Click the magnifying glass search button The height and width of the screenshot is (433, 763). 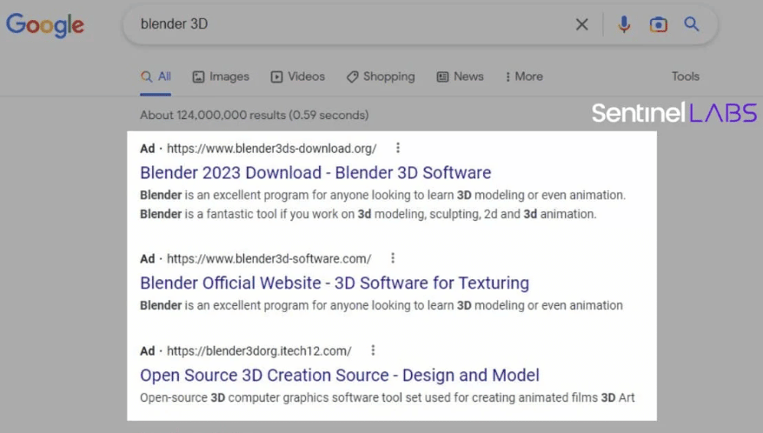click(x=692, y=23)
